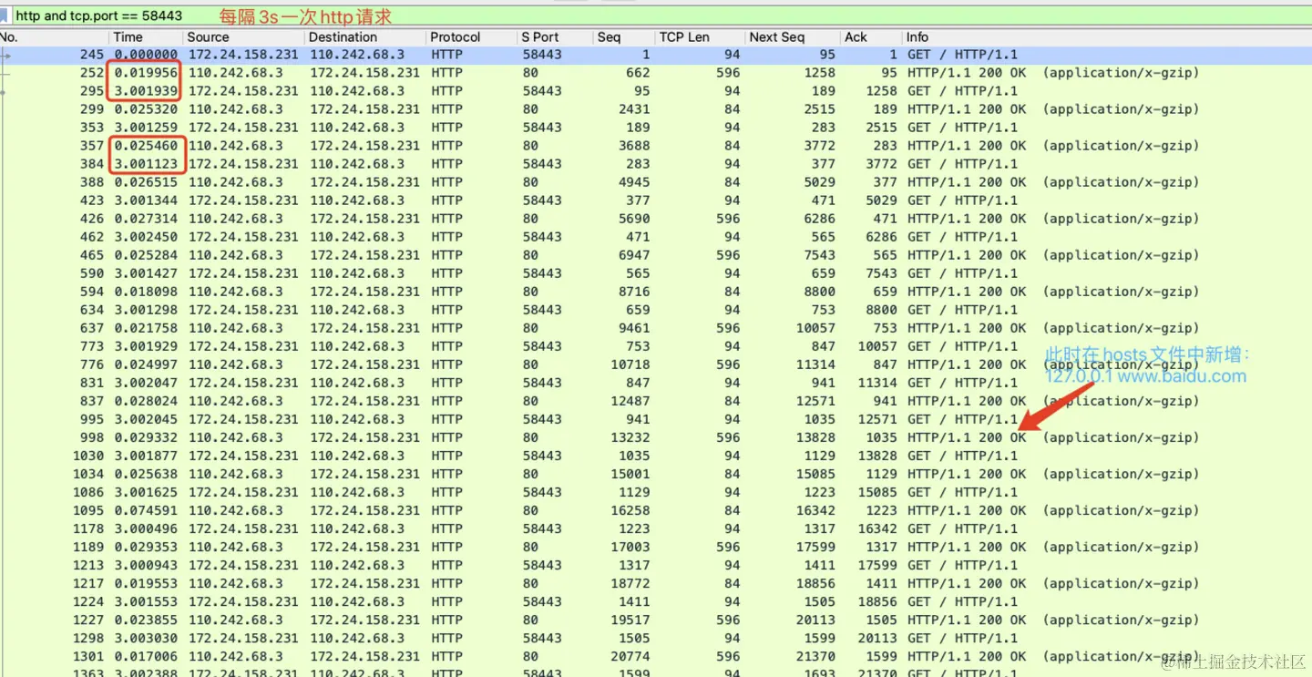Click Seq value 20774 in packet 1301 row

point(630,656)
